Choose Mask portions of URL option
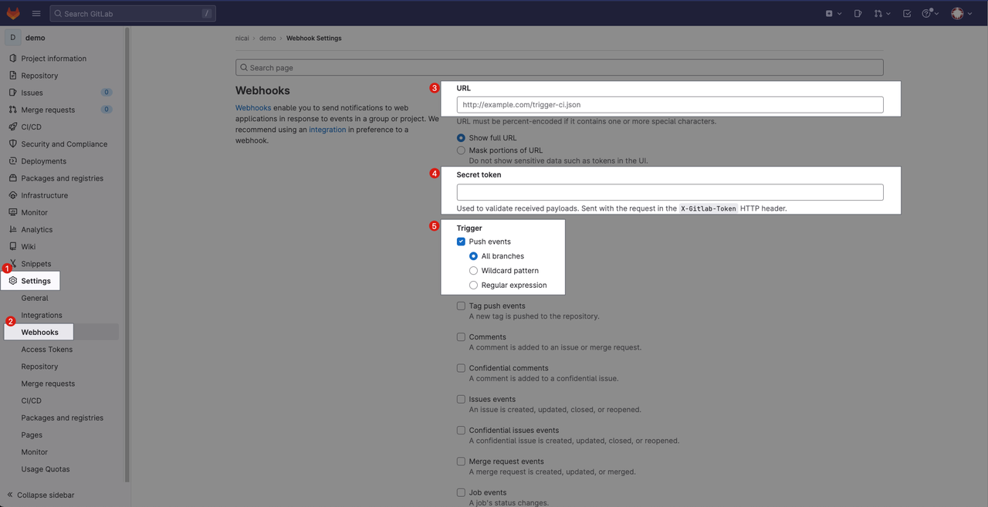This screenshot has width=988, height=507. pyautogui.click(x=461, y=150)
